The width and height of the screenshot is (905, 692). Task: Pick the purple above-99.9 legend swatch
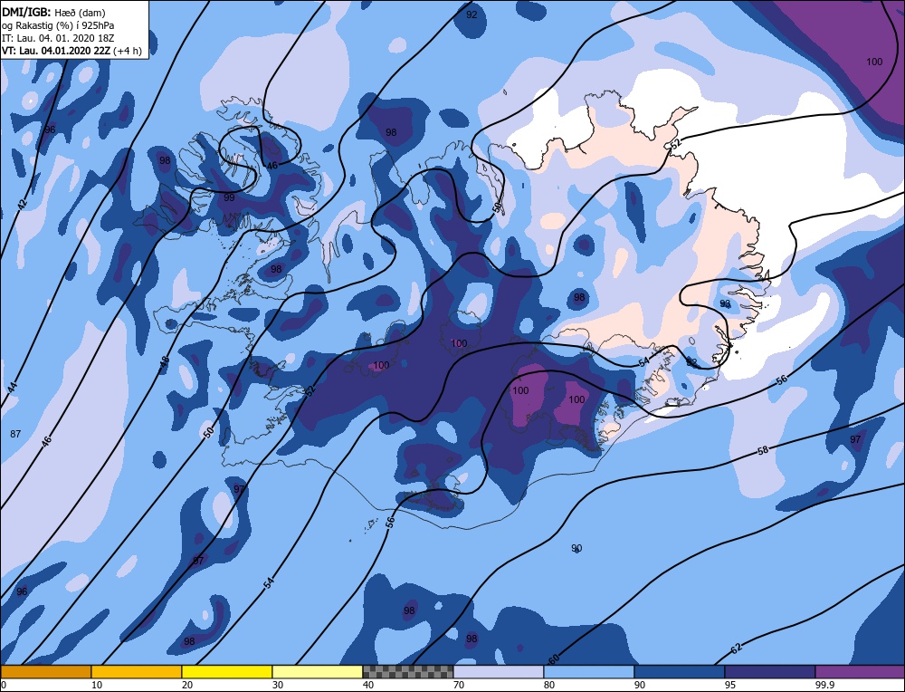pos(860,672)
